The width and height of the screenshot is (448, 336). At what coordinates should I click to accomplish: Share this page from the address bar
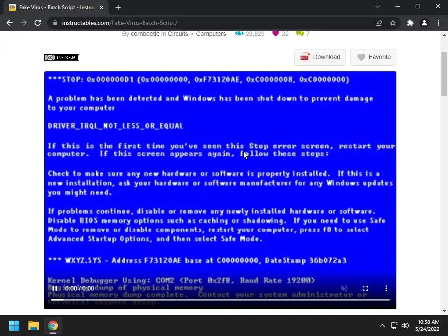click(x=379, y=23)
